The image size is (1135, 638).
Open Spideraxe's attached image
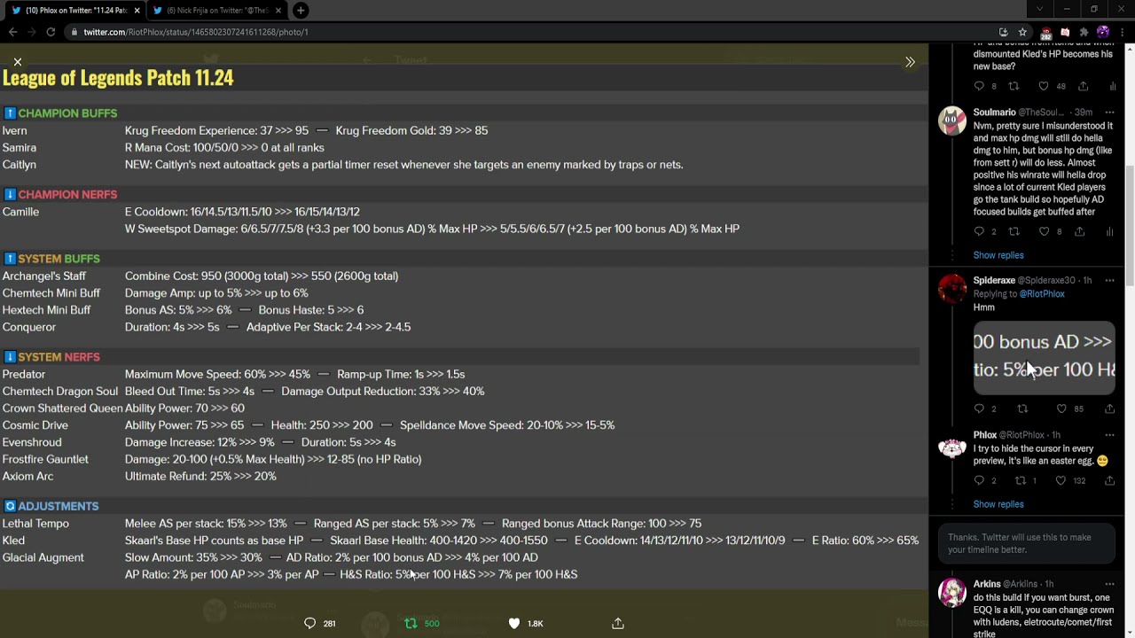1044,357
